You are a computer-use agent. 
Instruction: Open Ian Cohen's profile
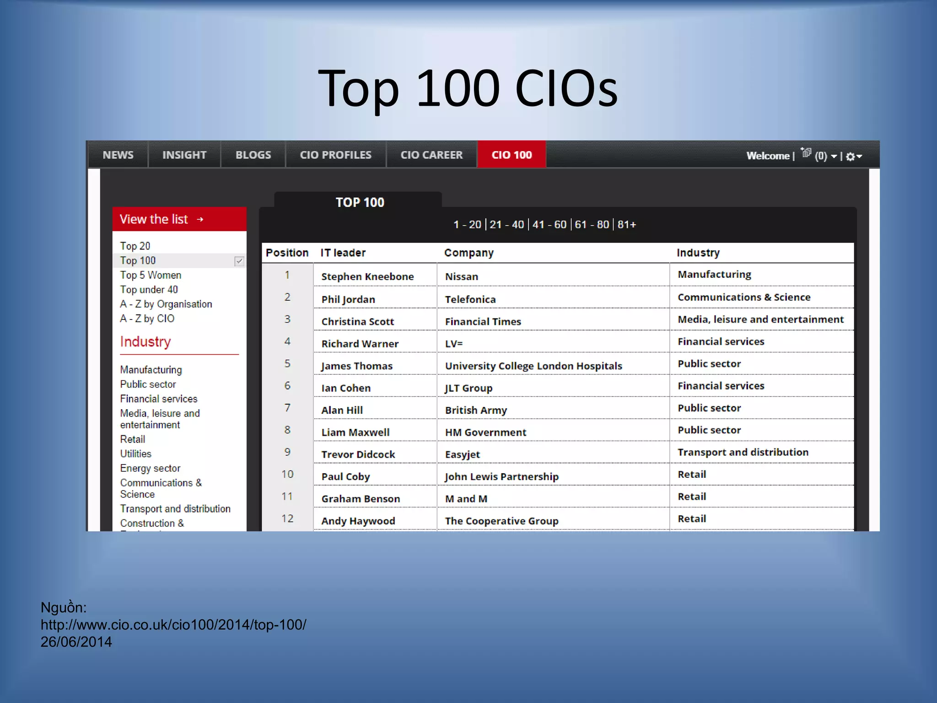(x=346, y=388)
